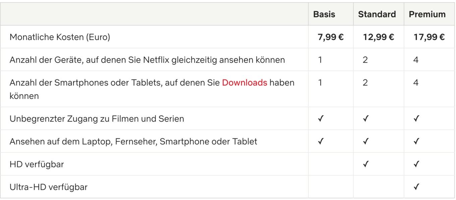The height and width of the screenshot is (200, 456).
Task: Click the 17,99 € Premium price
Action: 429,37
